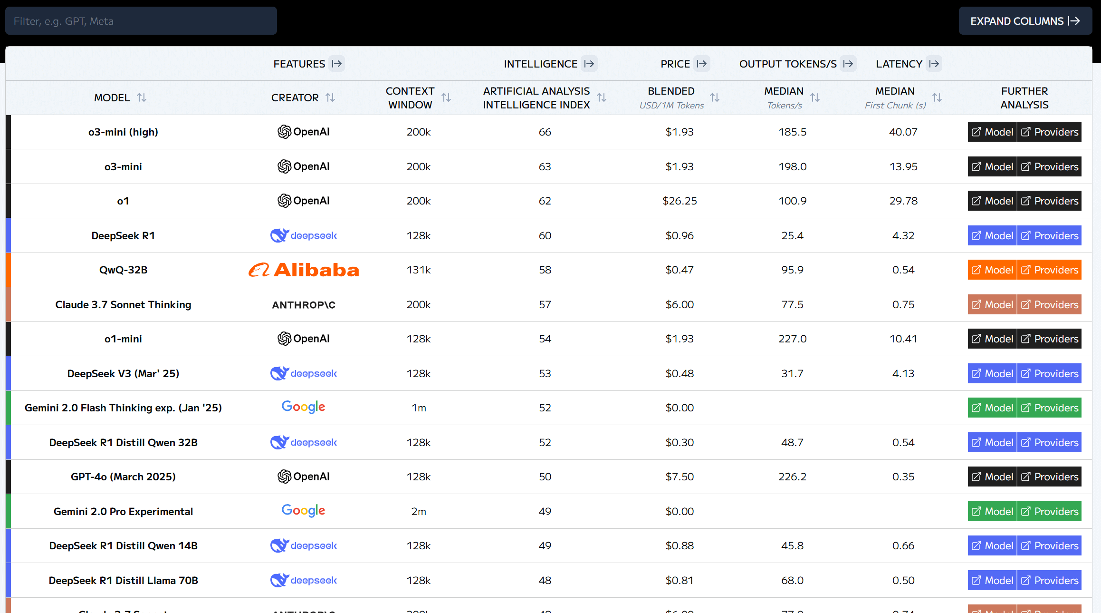Image resolution: width=1101 pixels, height=613 pixels.
Task: Sort by Creator column arrows
Action: tap(330, 97)
